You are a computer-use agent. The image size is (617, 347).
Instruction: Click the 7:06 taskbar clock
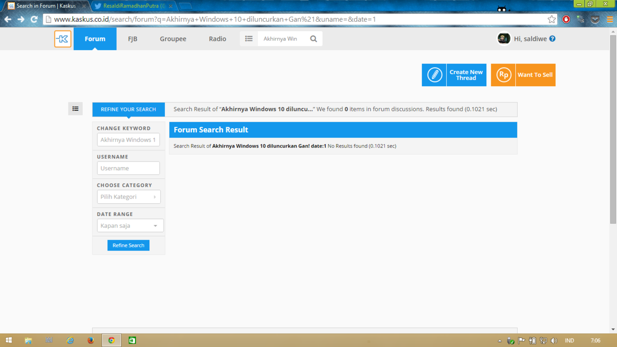(596, 341)
